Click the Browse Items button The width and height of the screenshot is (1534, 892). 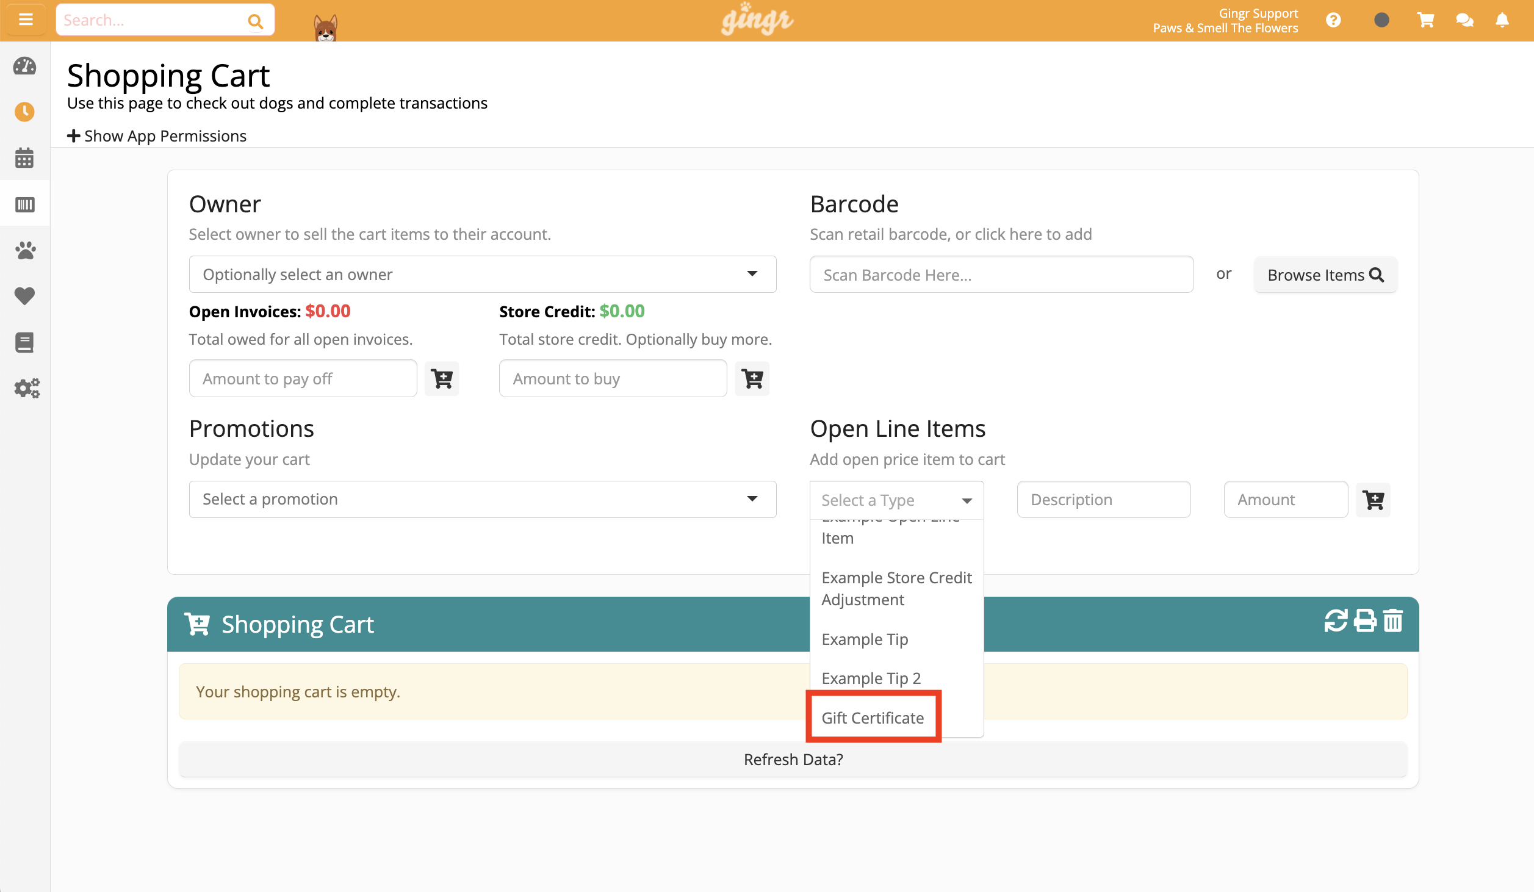tap(1325, 275)
